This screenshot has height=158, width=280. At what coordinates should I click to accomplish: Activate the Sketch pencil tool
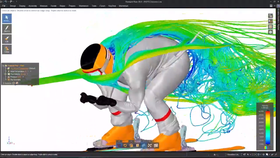(7, 29)
